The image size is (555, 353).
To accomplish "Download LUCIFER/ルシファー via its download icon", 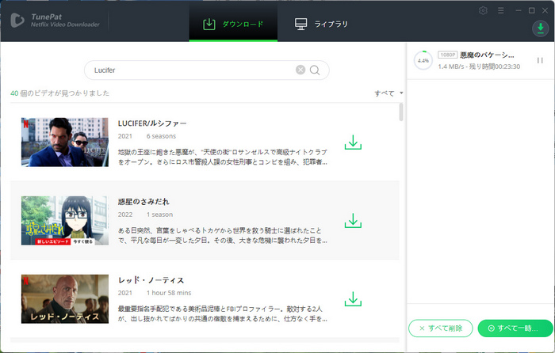I will pos(353,142).
